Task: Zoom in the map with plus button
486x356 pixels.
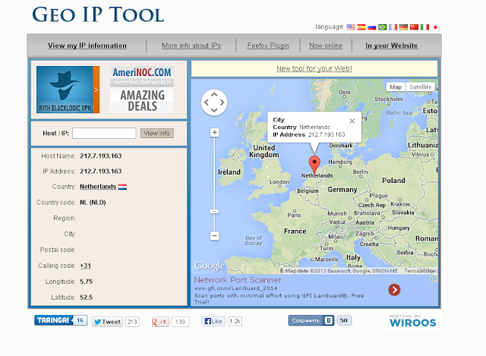Action: point(214,133)
